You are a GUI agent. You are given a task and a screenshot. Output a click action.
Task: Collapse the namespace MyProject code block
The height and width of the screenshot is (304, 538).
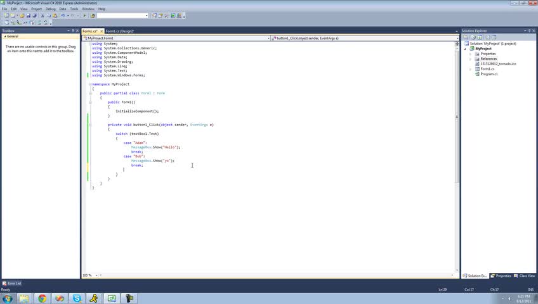pyautogui.click(x=90, y=84)
